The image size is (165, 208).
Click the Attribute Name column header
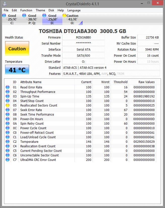47,82
